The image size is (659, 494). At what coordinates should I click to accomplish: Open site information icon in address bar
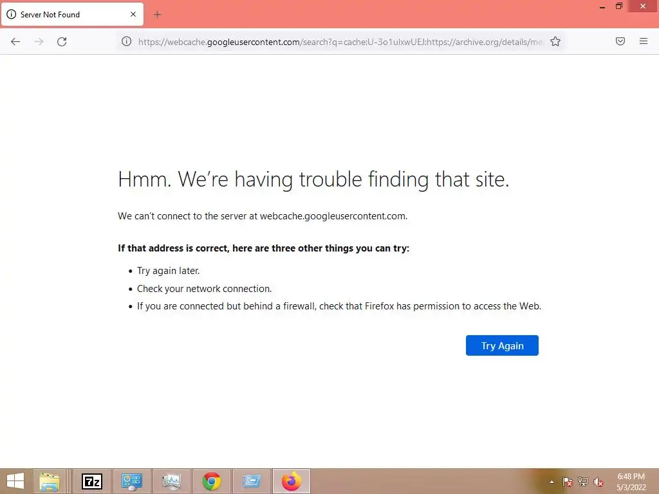[127, 42]
